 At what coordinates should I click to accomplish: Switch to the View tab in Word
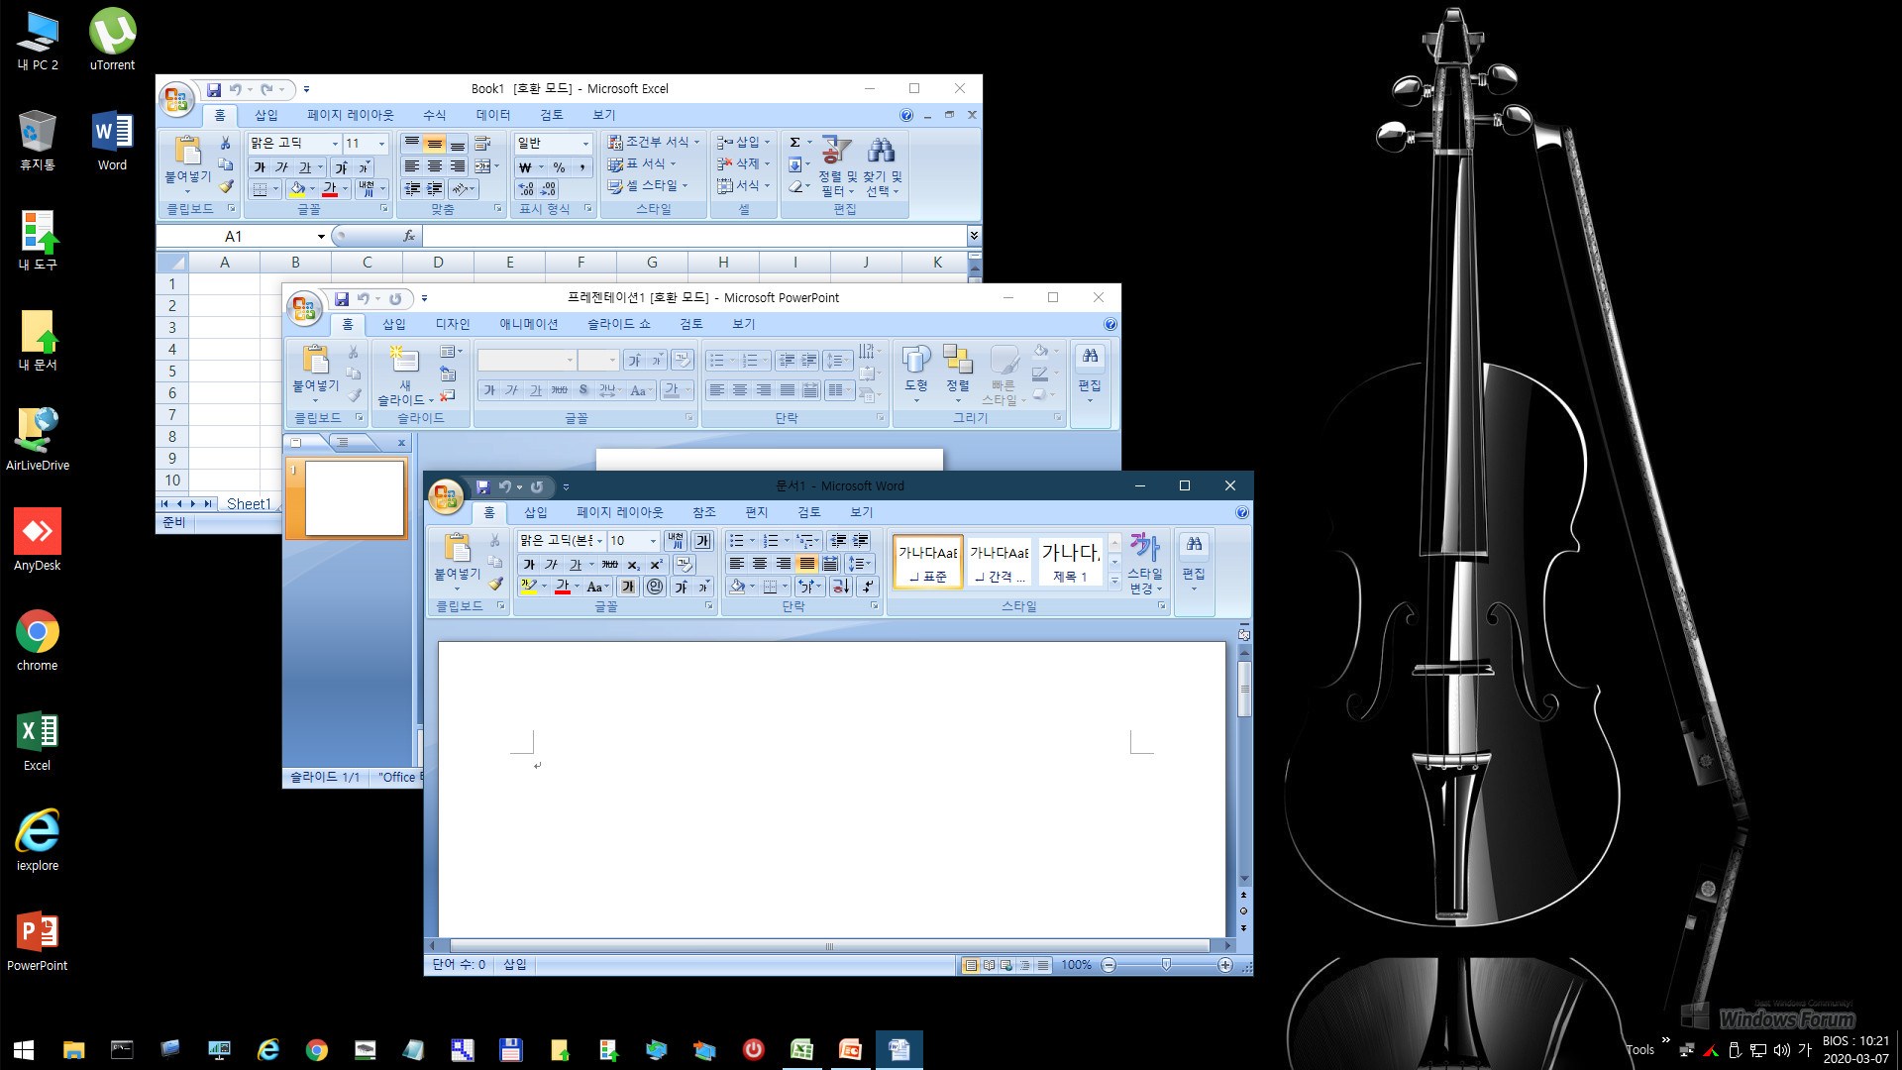861,512
